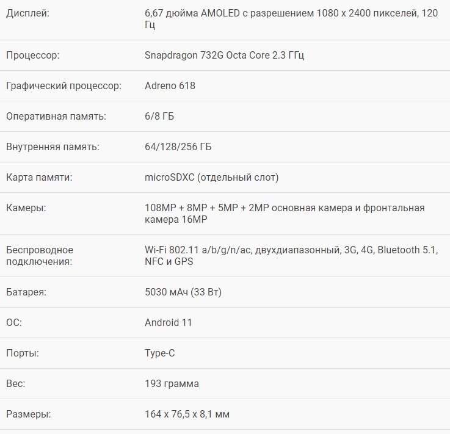450x434 pixels.
Task: Click the Внутренняя память label
Action: point(53,147)
